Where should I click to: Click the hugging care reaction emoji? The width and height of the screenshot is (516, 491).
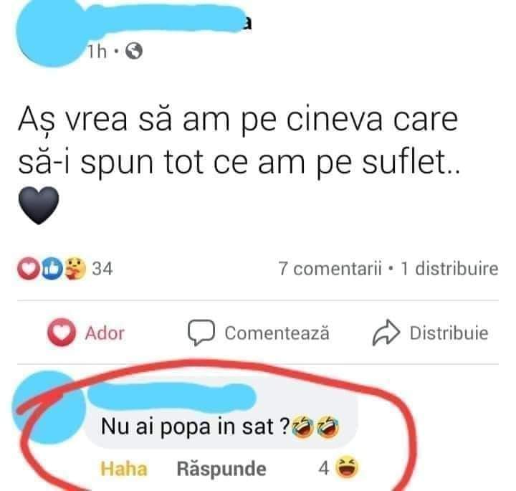point(75,269)
